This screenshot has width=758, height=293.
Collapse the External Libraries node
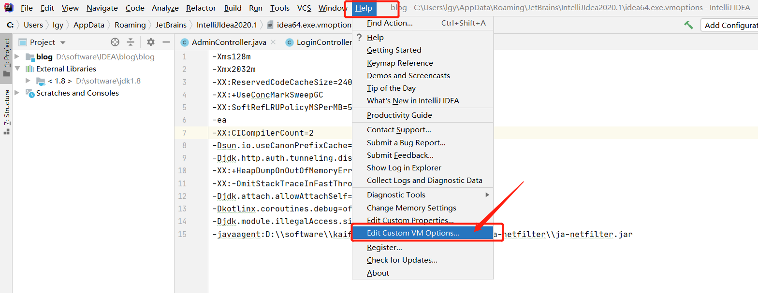click(x=18, y=69)
